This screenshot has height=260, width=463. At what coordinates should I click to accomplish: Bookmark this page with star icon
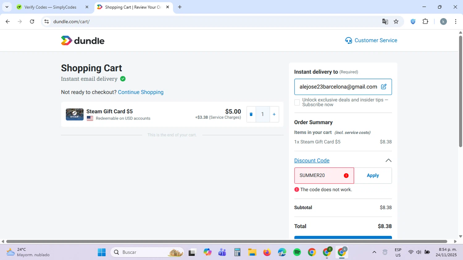point(396,22)
